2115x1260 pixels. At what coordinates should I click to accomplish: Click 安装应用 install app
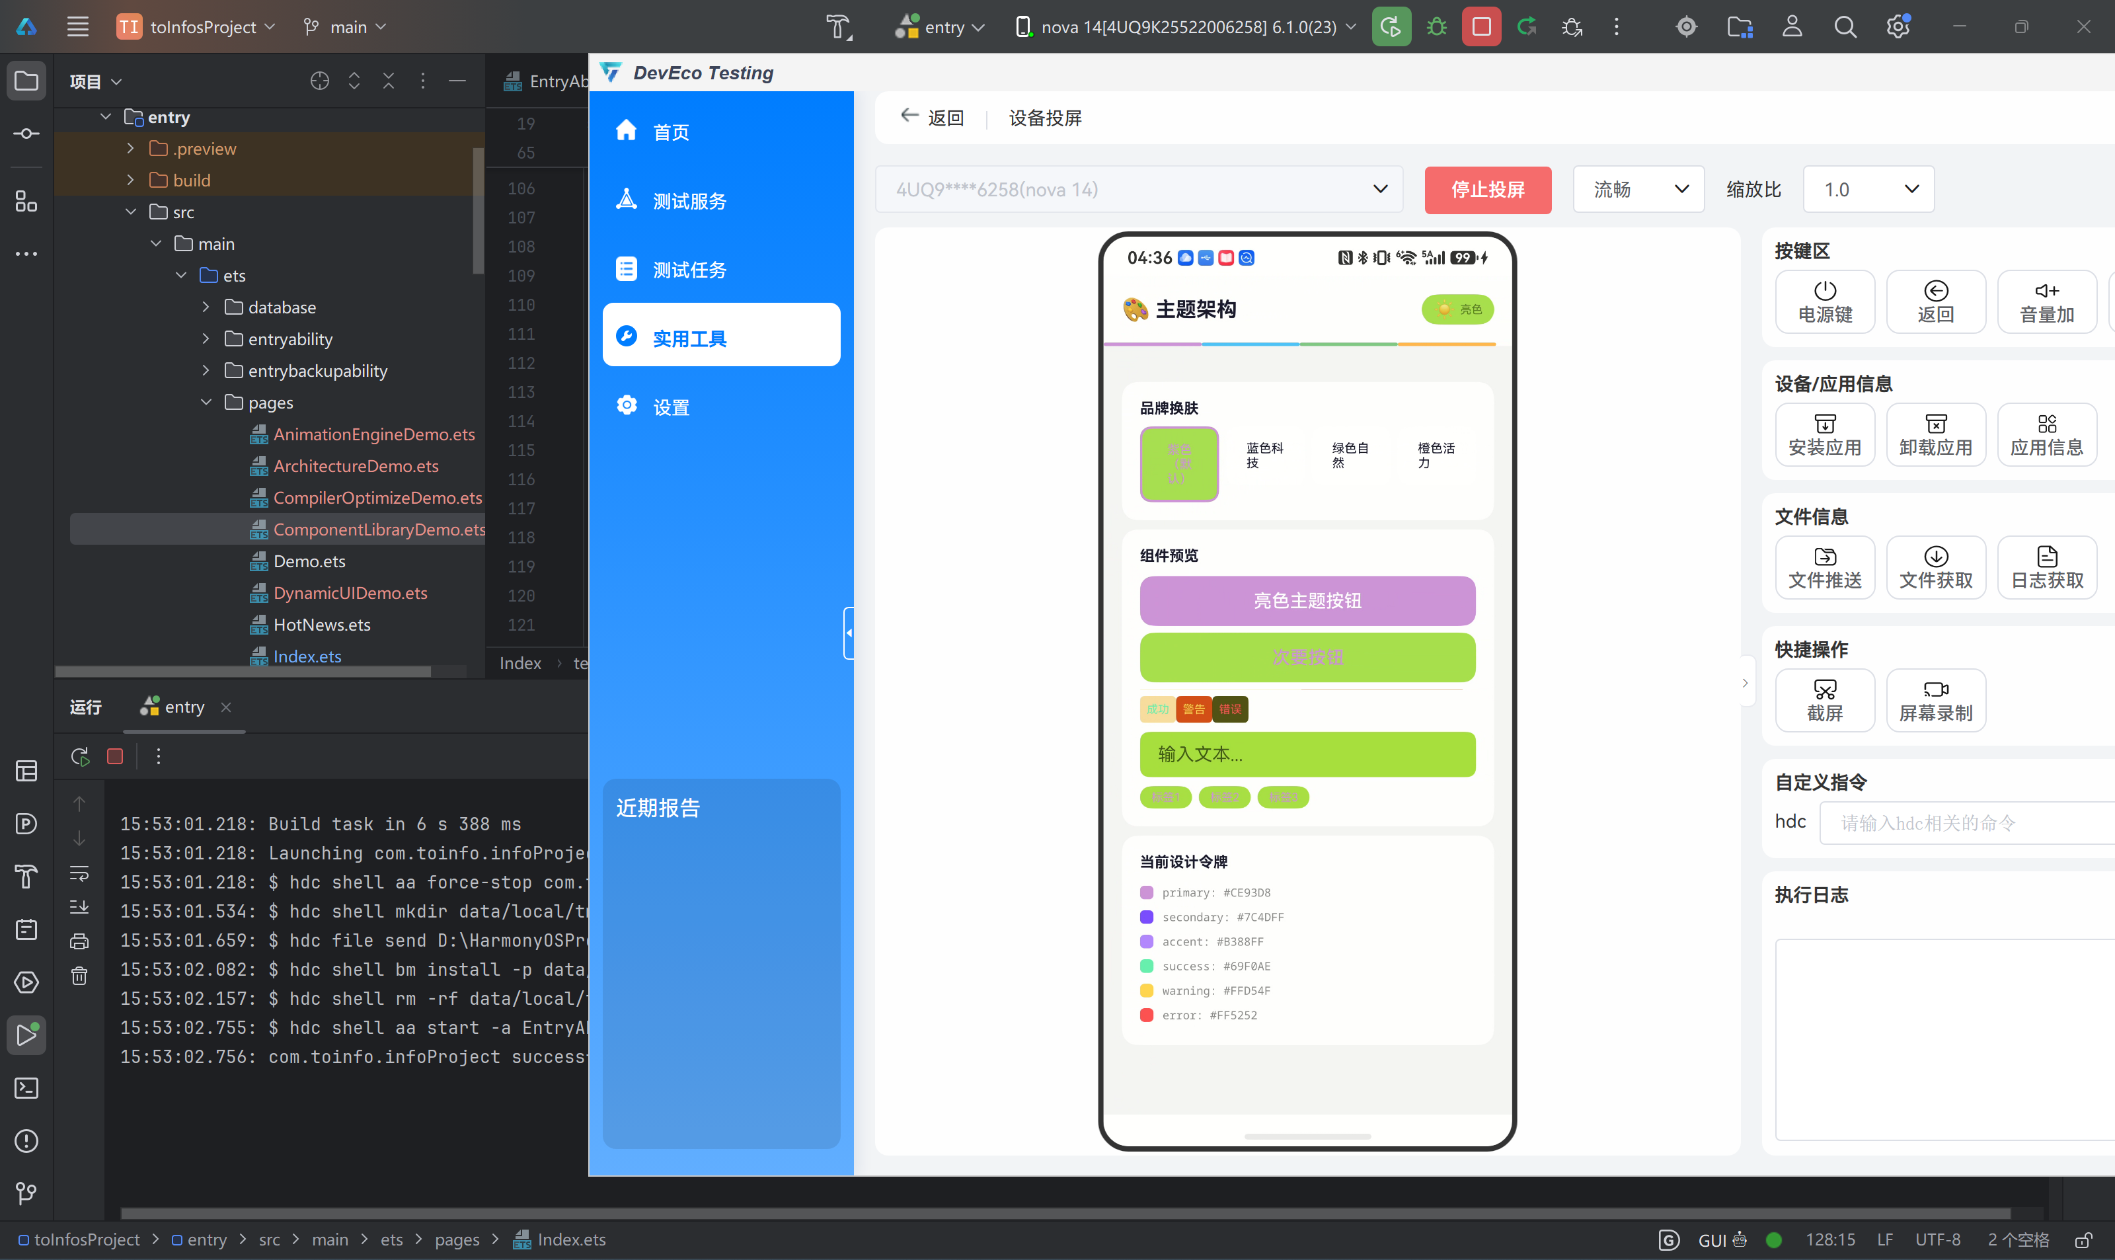pyautogui.click(x=1825, y=435)
